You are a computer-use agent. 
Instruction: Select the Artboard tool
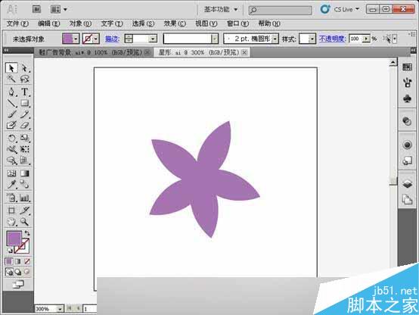(x=11, y=211)
